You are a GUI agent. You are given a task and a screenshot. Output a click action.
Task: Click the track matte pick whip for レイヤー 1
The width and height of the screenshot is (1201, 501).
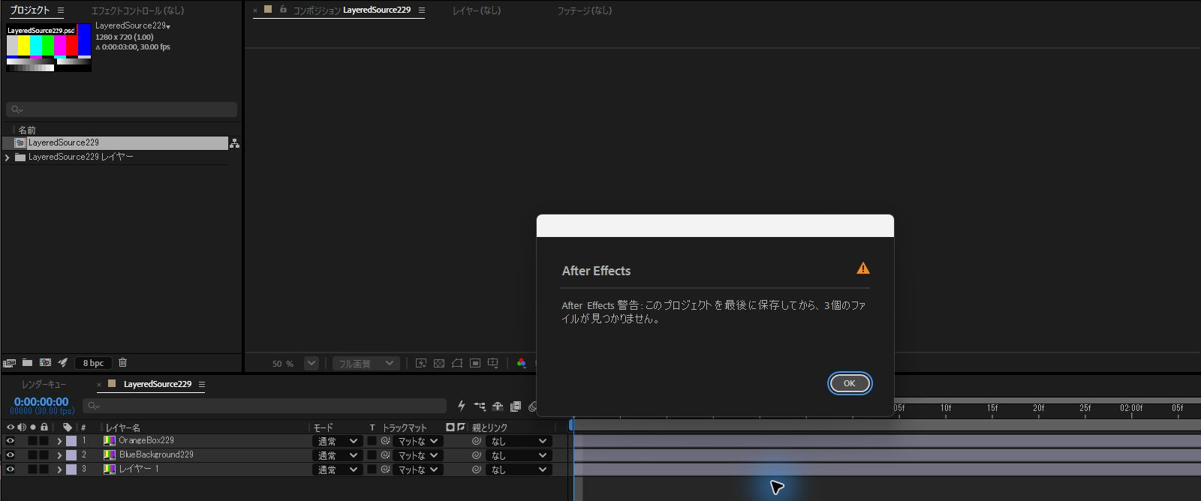385,469
